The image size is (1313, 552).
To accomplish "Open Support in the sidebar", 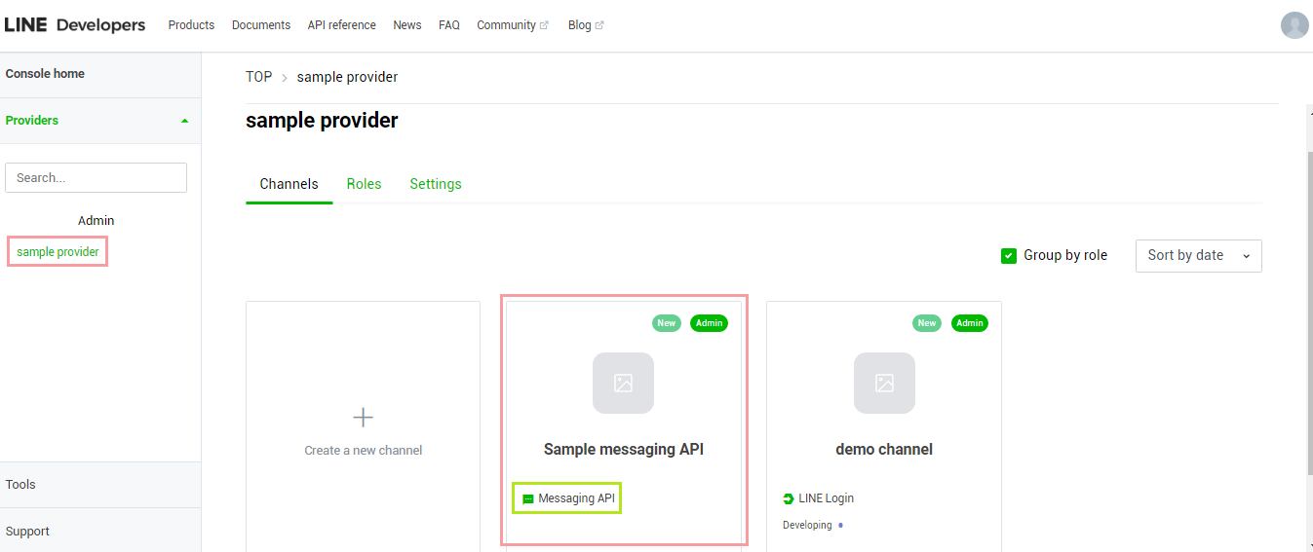I will [x=27, y=532].
